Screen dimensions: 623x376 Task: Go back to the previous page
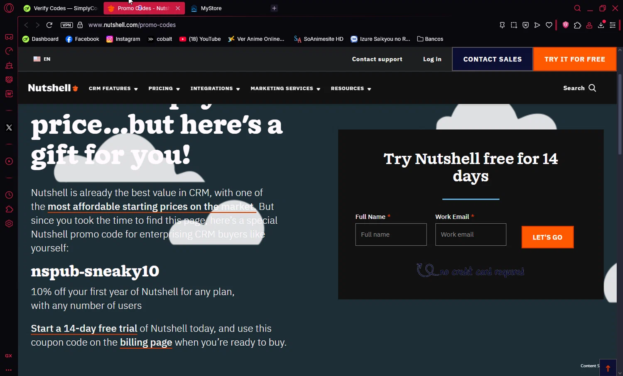pos(26,25)
